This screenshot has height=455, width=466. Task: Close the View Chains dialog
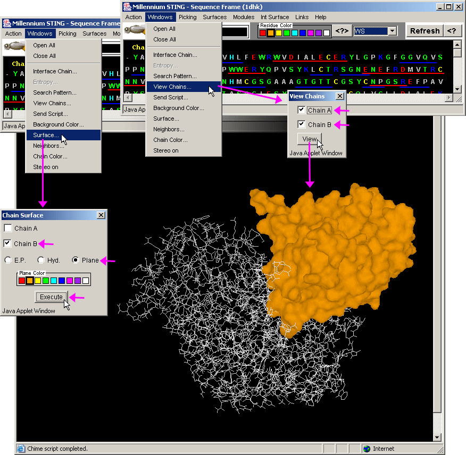coord(340,96)
